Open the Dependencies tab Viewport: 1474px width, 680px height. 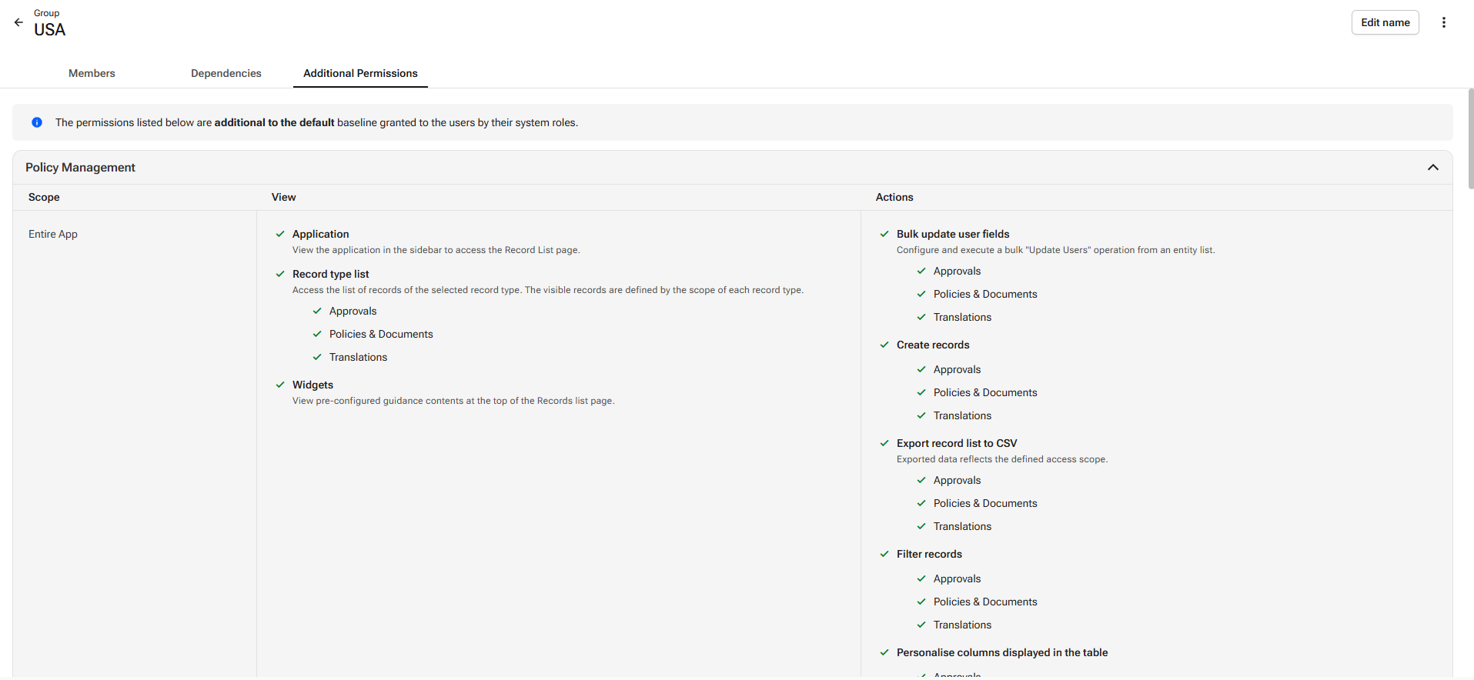tap(226, 73)
